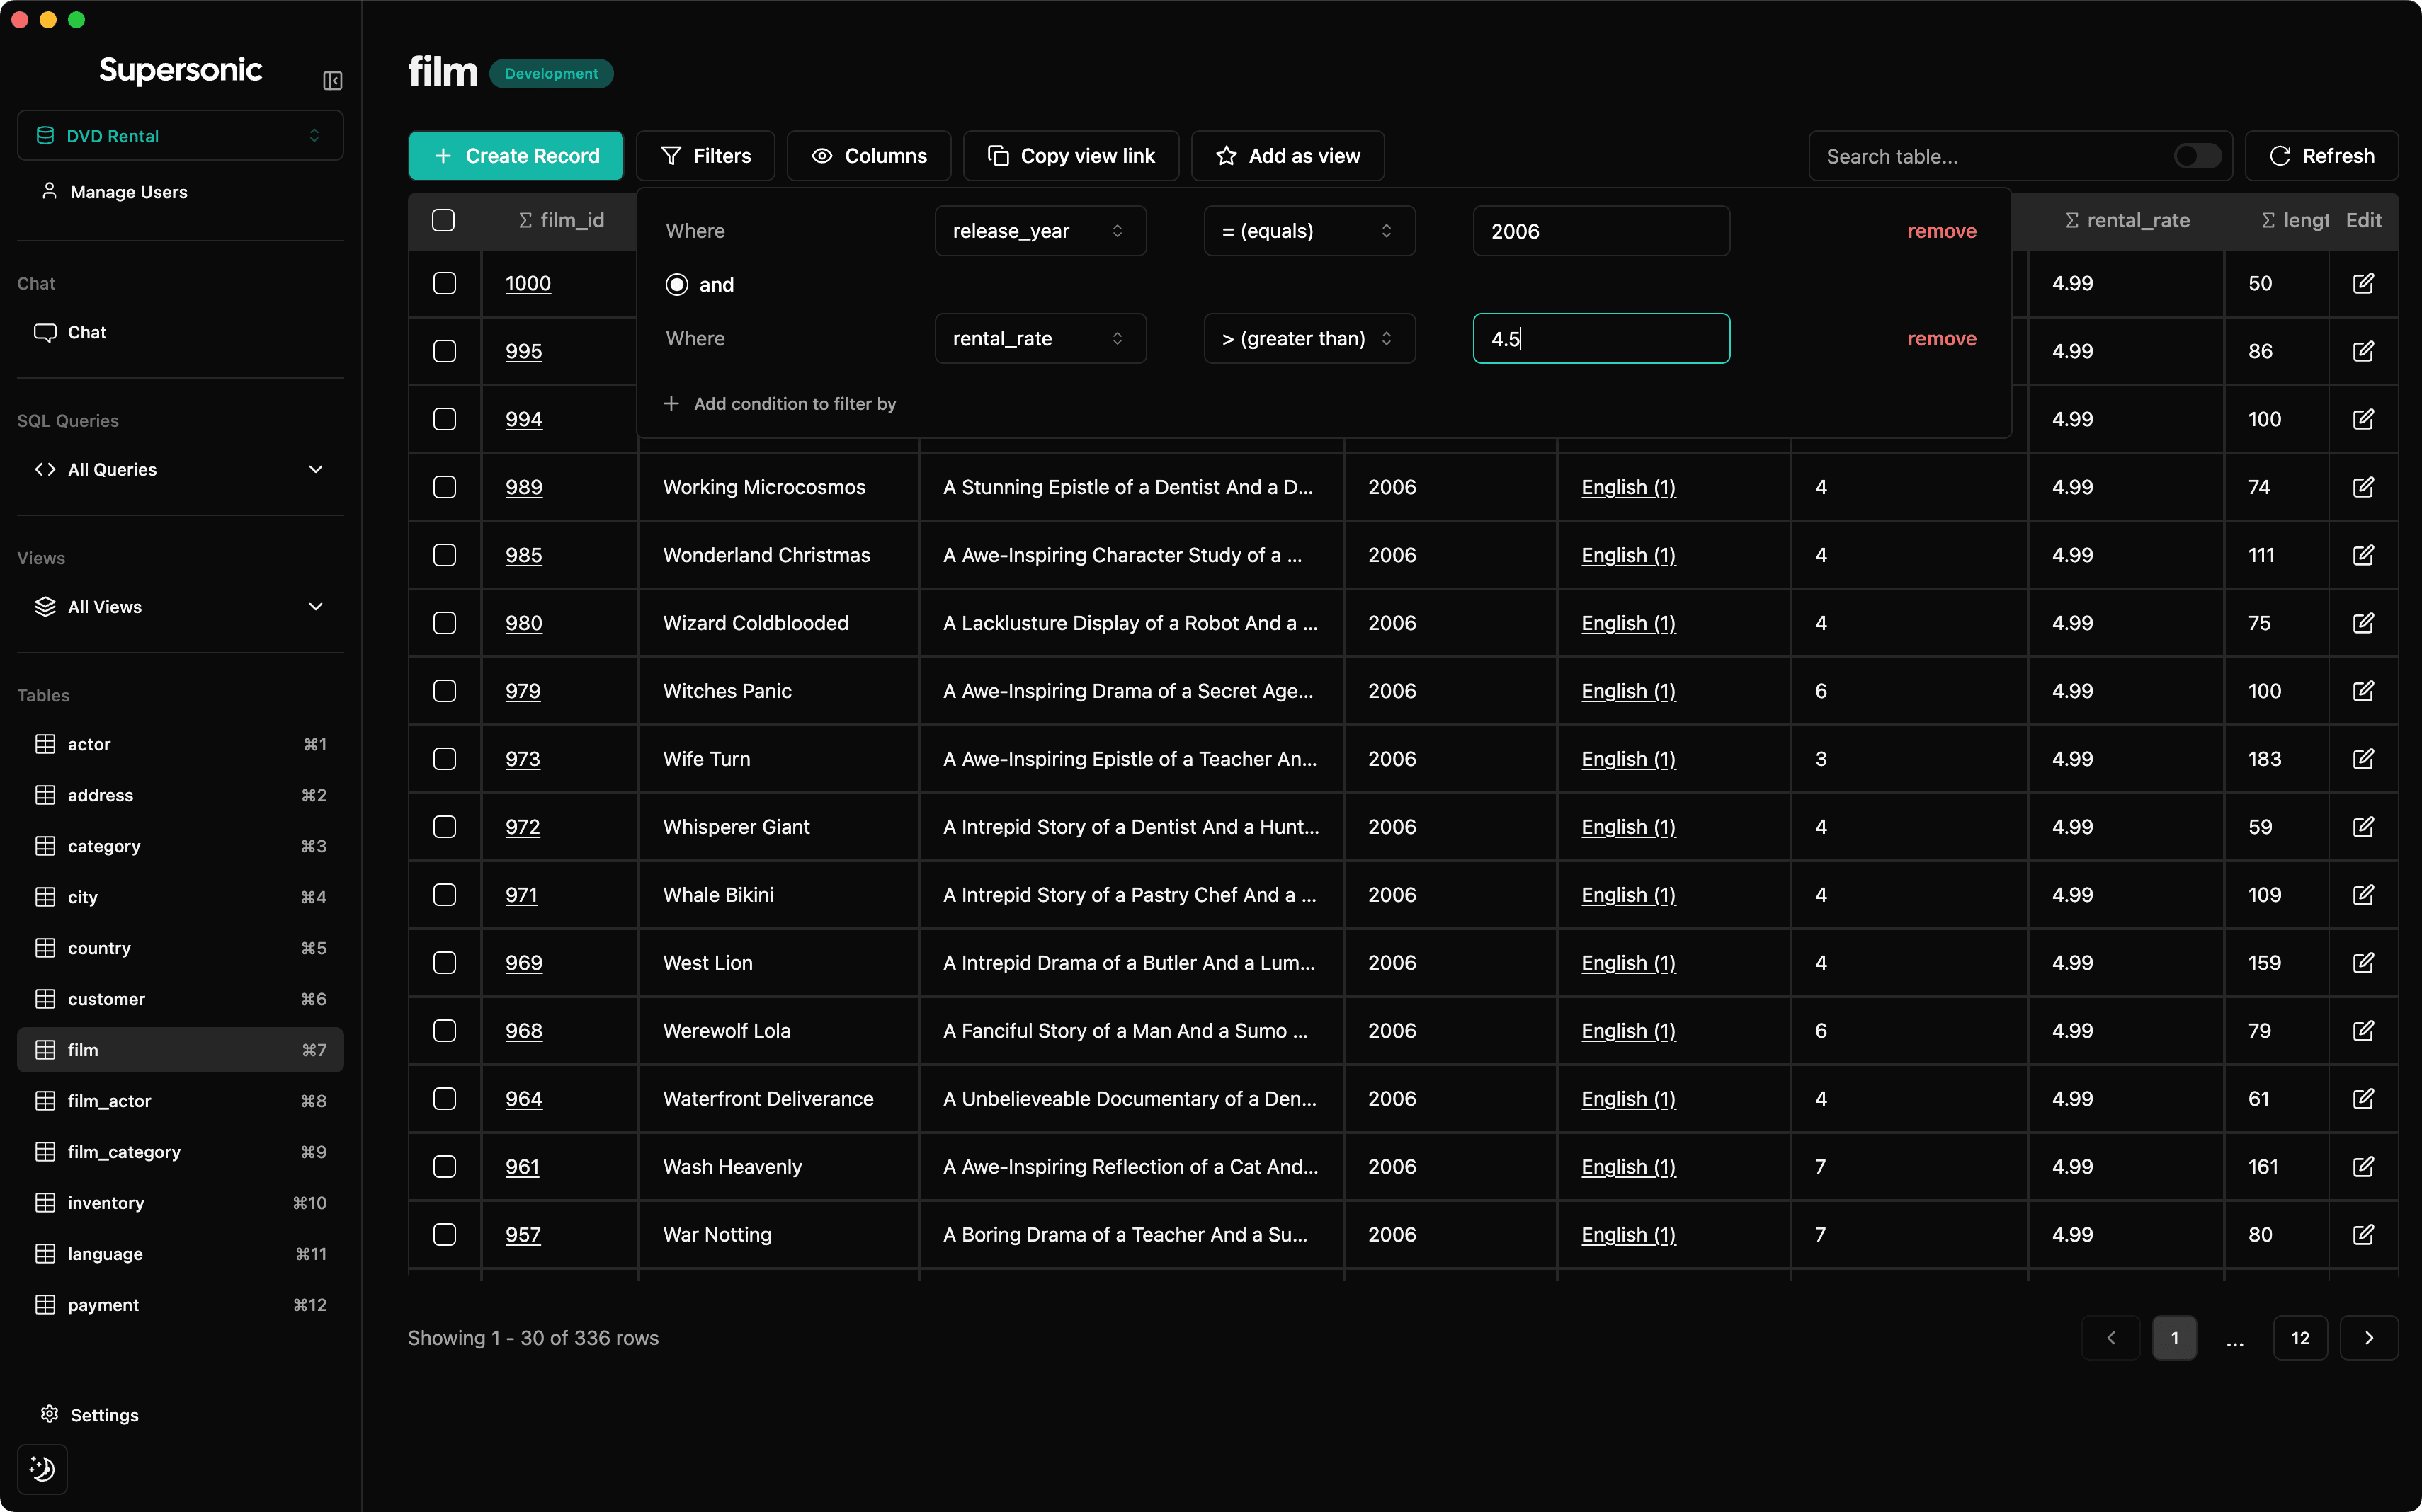Collapse the sidebar using the panel icon

pyautogui.click(x=333, y=81)
